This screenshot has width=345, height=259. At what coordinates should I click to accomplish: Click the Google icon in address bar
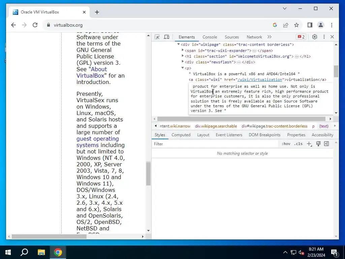[x=275, y=25]
